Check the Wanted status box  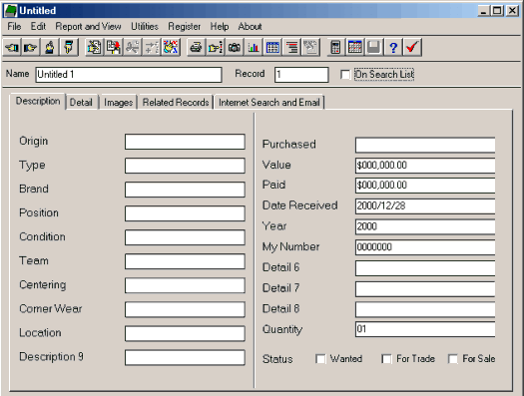pyautogui.click(x=320, y=359)
